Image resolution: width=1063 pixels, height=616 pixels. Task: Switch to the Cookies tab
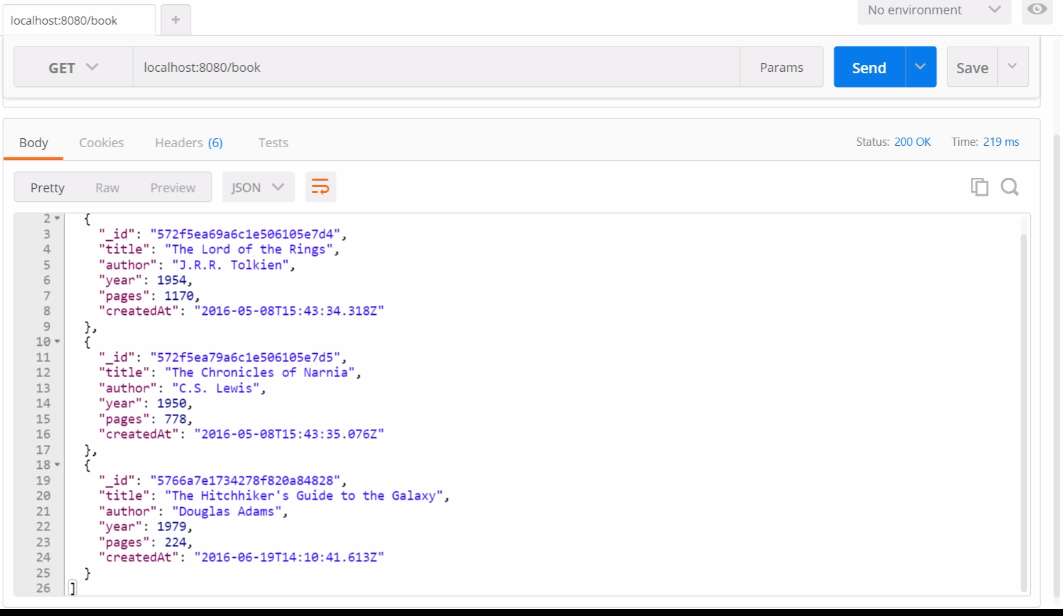[x=101, y=142]
